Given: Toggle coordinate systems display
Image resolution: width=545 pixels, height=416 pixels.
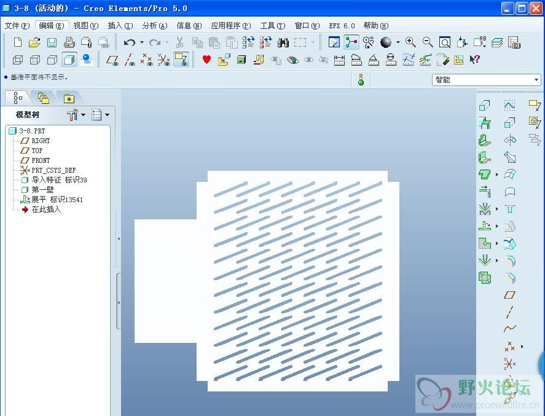Looking at the screenshot, I should tap(163, 60).
